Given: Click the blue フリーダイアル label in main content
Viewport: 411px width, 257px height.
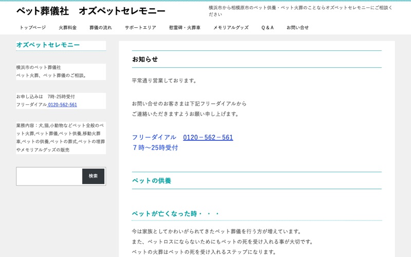Looking at the screenshot, I should click(154, 137).
